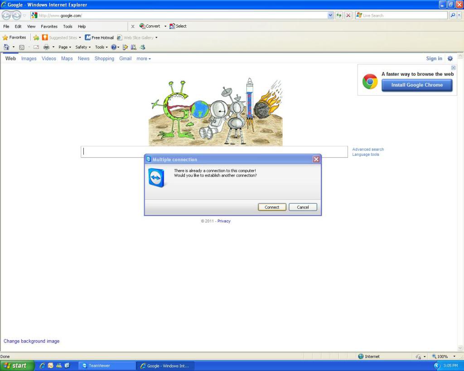Click the Privacy footer link

pyautogui.click(x=224, y=221)
